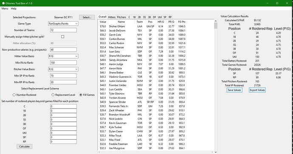Switch to the 1B position tab

[x=134, y=17]
